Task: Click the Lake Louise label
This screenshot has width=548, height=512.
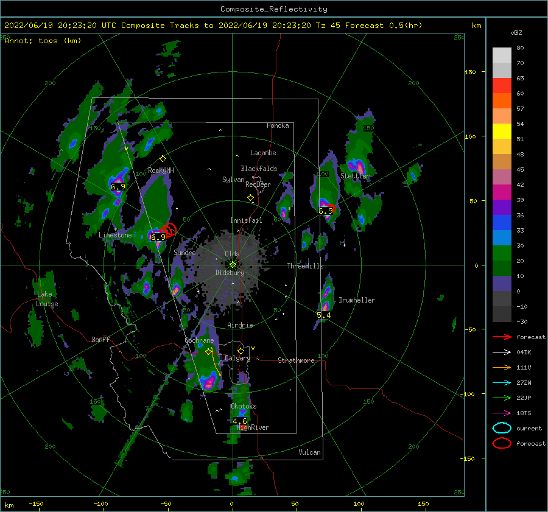Action: pos(47,299)
